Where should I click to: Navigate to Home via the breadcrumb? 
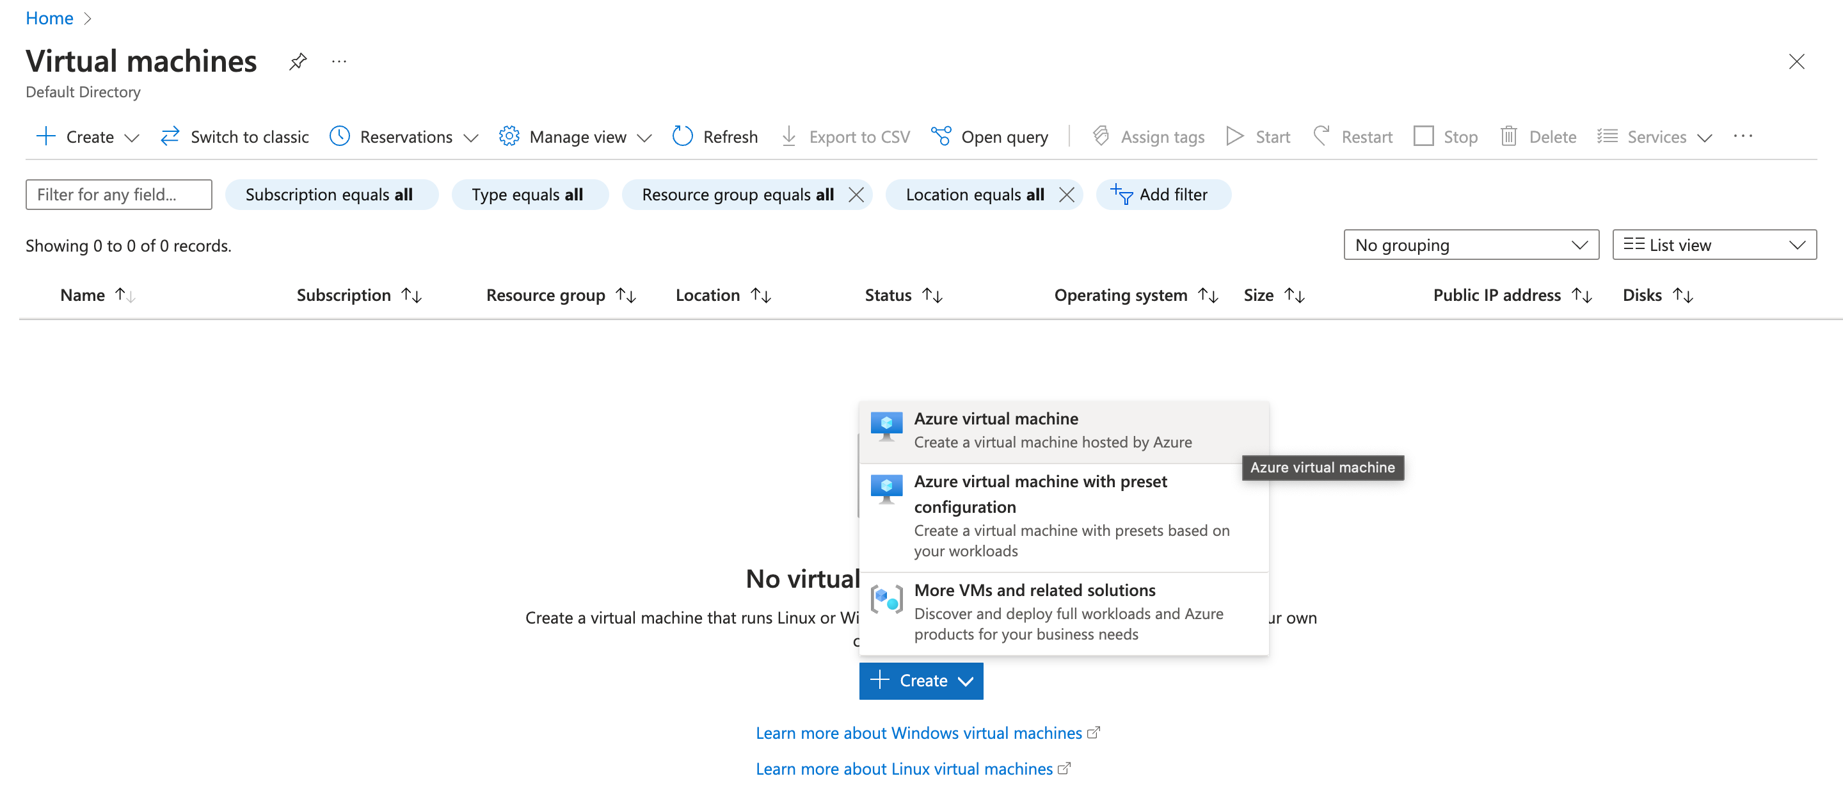click(x=49, y=18)
